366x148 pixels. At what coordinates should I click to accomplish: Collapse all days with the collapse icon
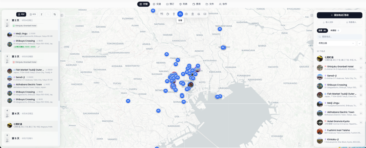point(41,15)
